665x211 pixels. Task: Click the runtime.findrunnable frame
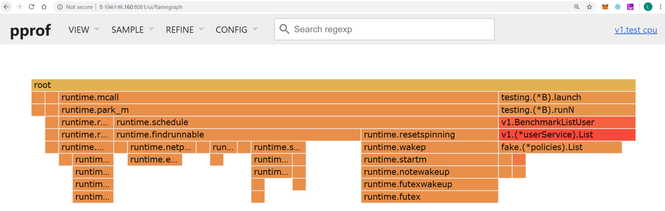(237, 135)
